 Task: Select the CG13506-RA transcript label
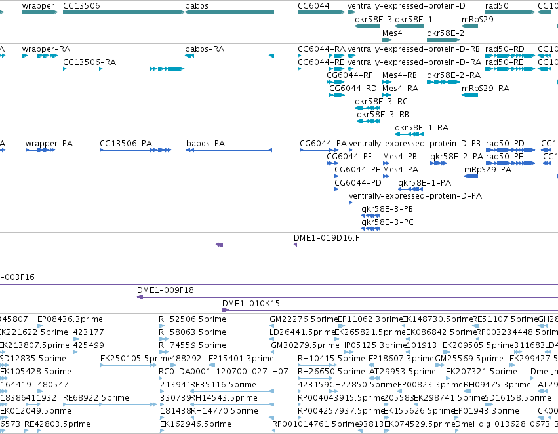click(90, 62)
